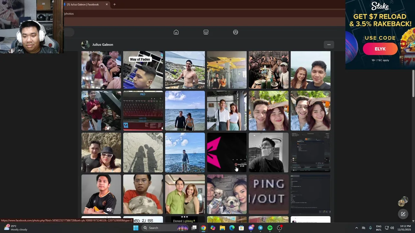Open File Explorer from the taskbar
415x233 pixels.
pyautogui.click(x=222, y=228)
